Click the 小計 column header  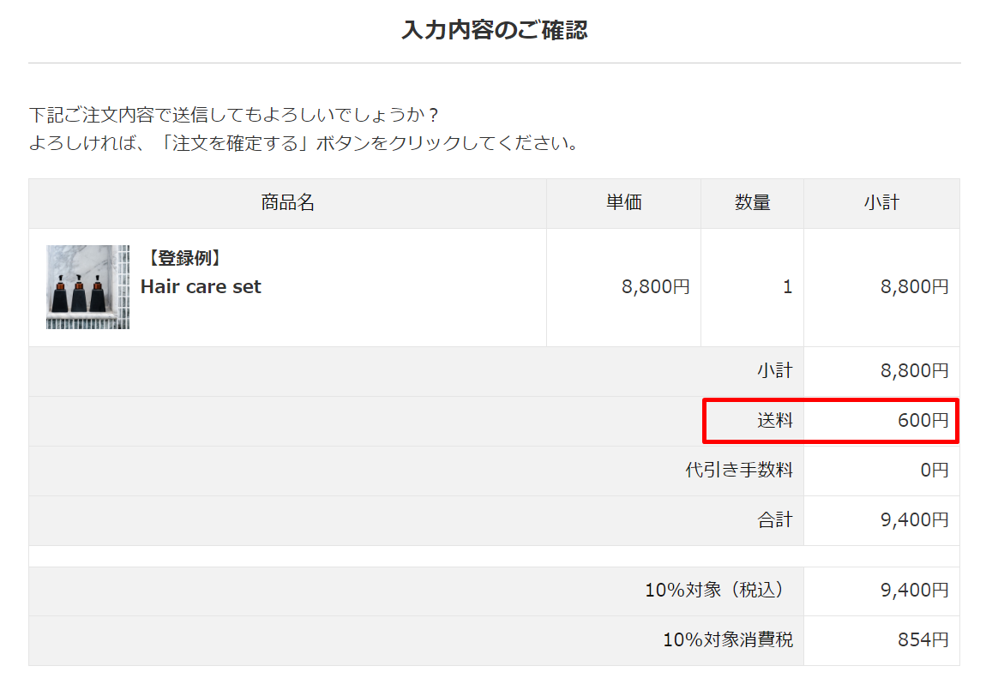pos(881,203)
